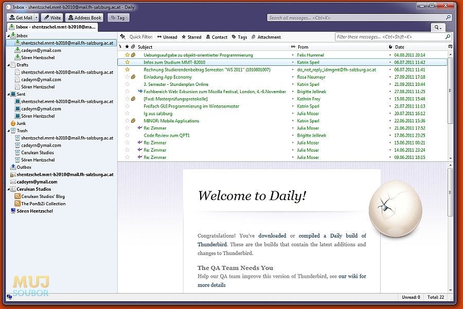Click the Trash folder icon
Image resolution: width=463 pixels, height=309 pixels.
13,131
